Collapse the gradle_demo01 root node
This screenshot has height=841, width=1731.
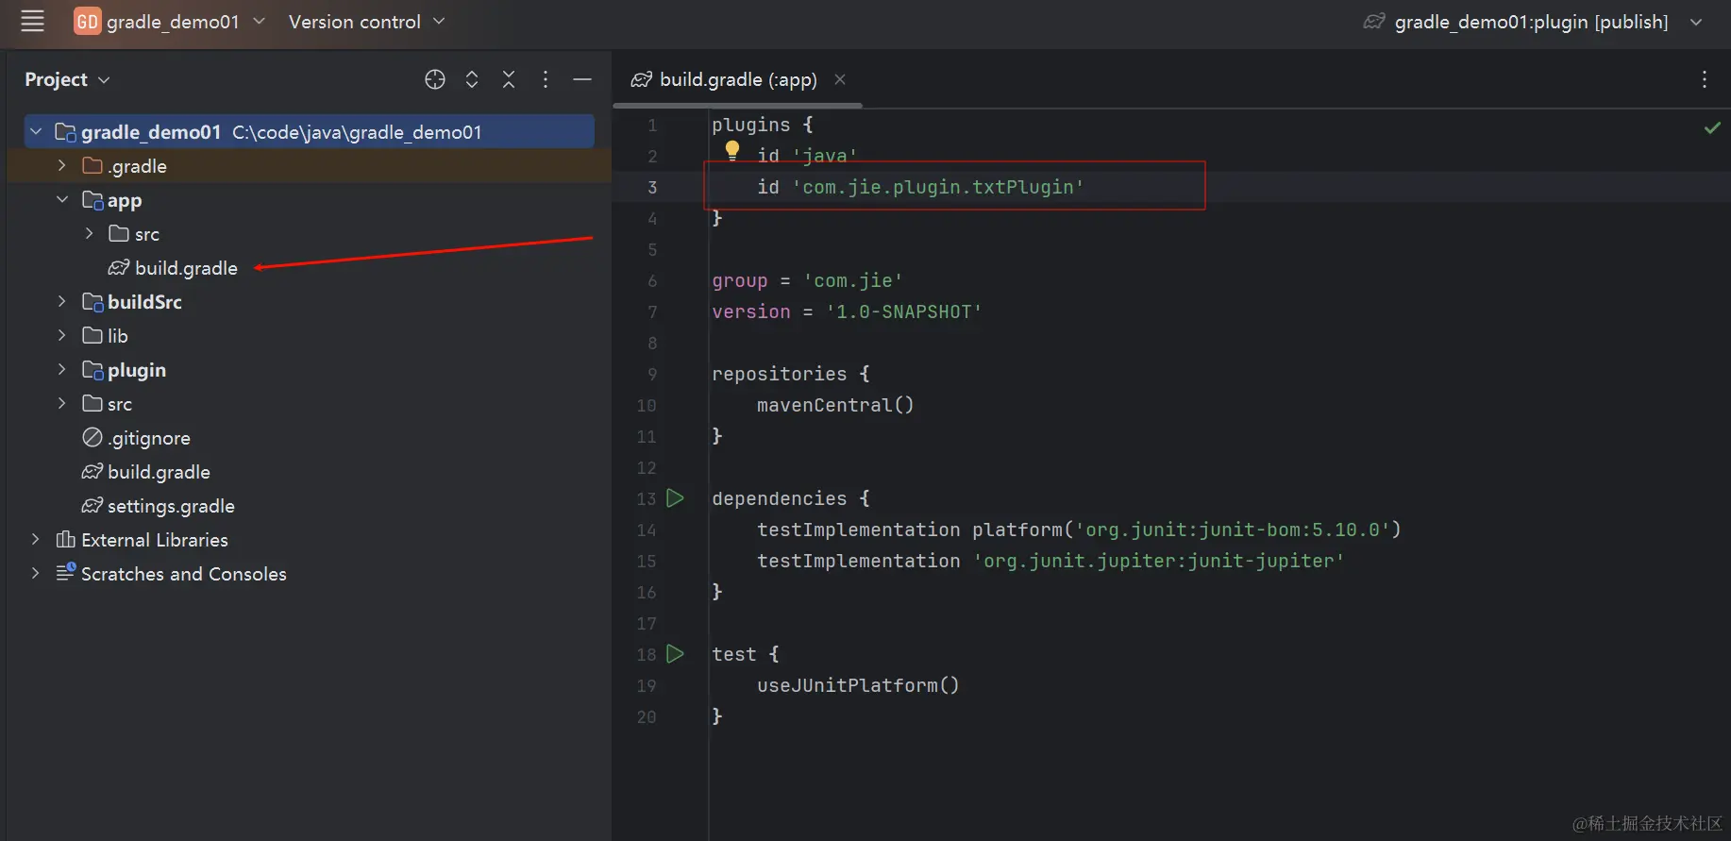[x=36, y=132]
